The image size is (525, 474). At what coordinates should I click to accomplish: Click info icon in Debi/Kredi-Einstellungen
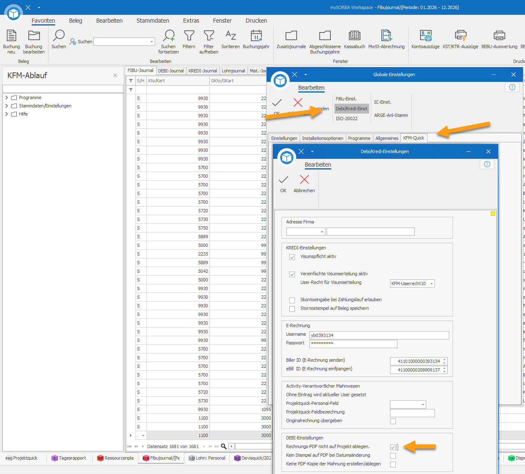(487, 164)
